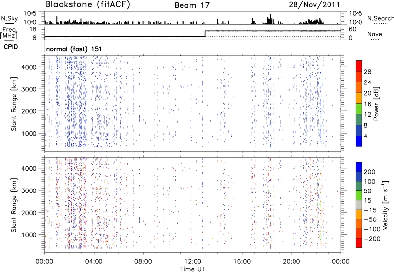Click the 'Nave' legend label

[x=374, y=34]
